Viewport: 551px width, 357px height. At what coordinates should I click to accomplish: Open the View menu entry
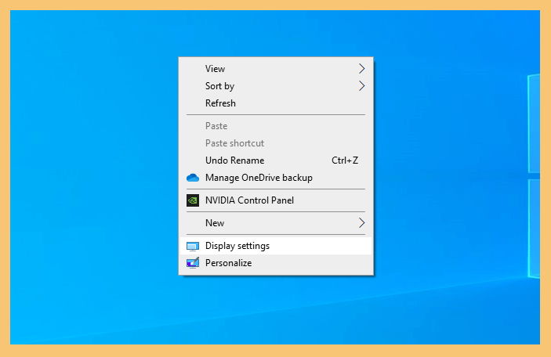pos(276,69)
